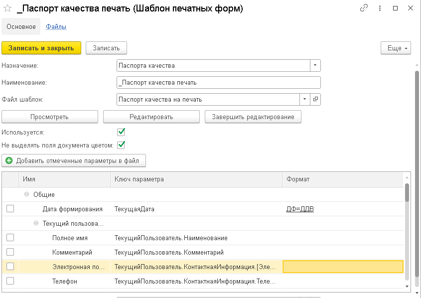Check the Дата формирования row checkbox
Image resolution: width=421 pixels, height=298 pixels.
point(10,209)
